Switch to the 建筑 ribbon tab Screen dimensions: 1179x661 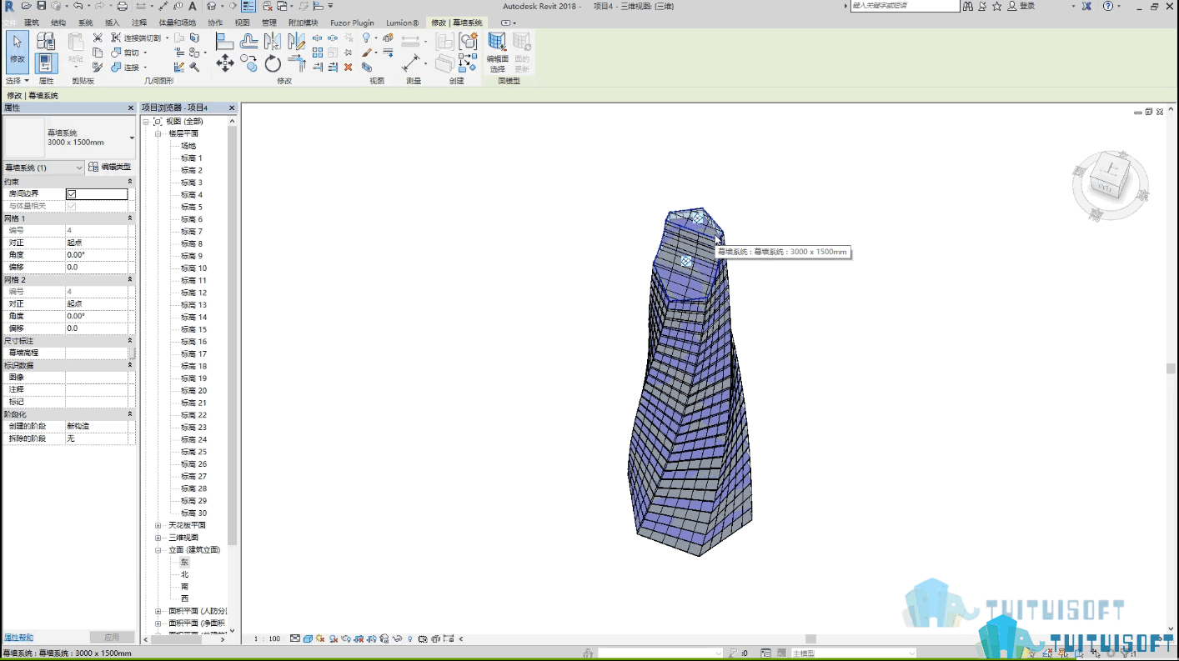coord(32,23)
